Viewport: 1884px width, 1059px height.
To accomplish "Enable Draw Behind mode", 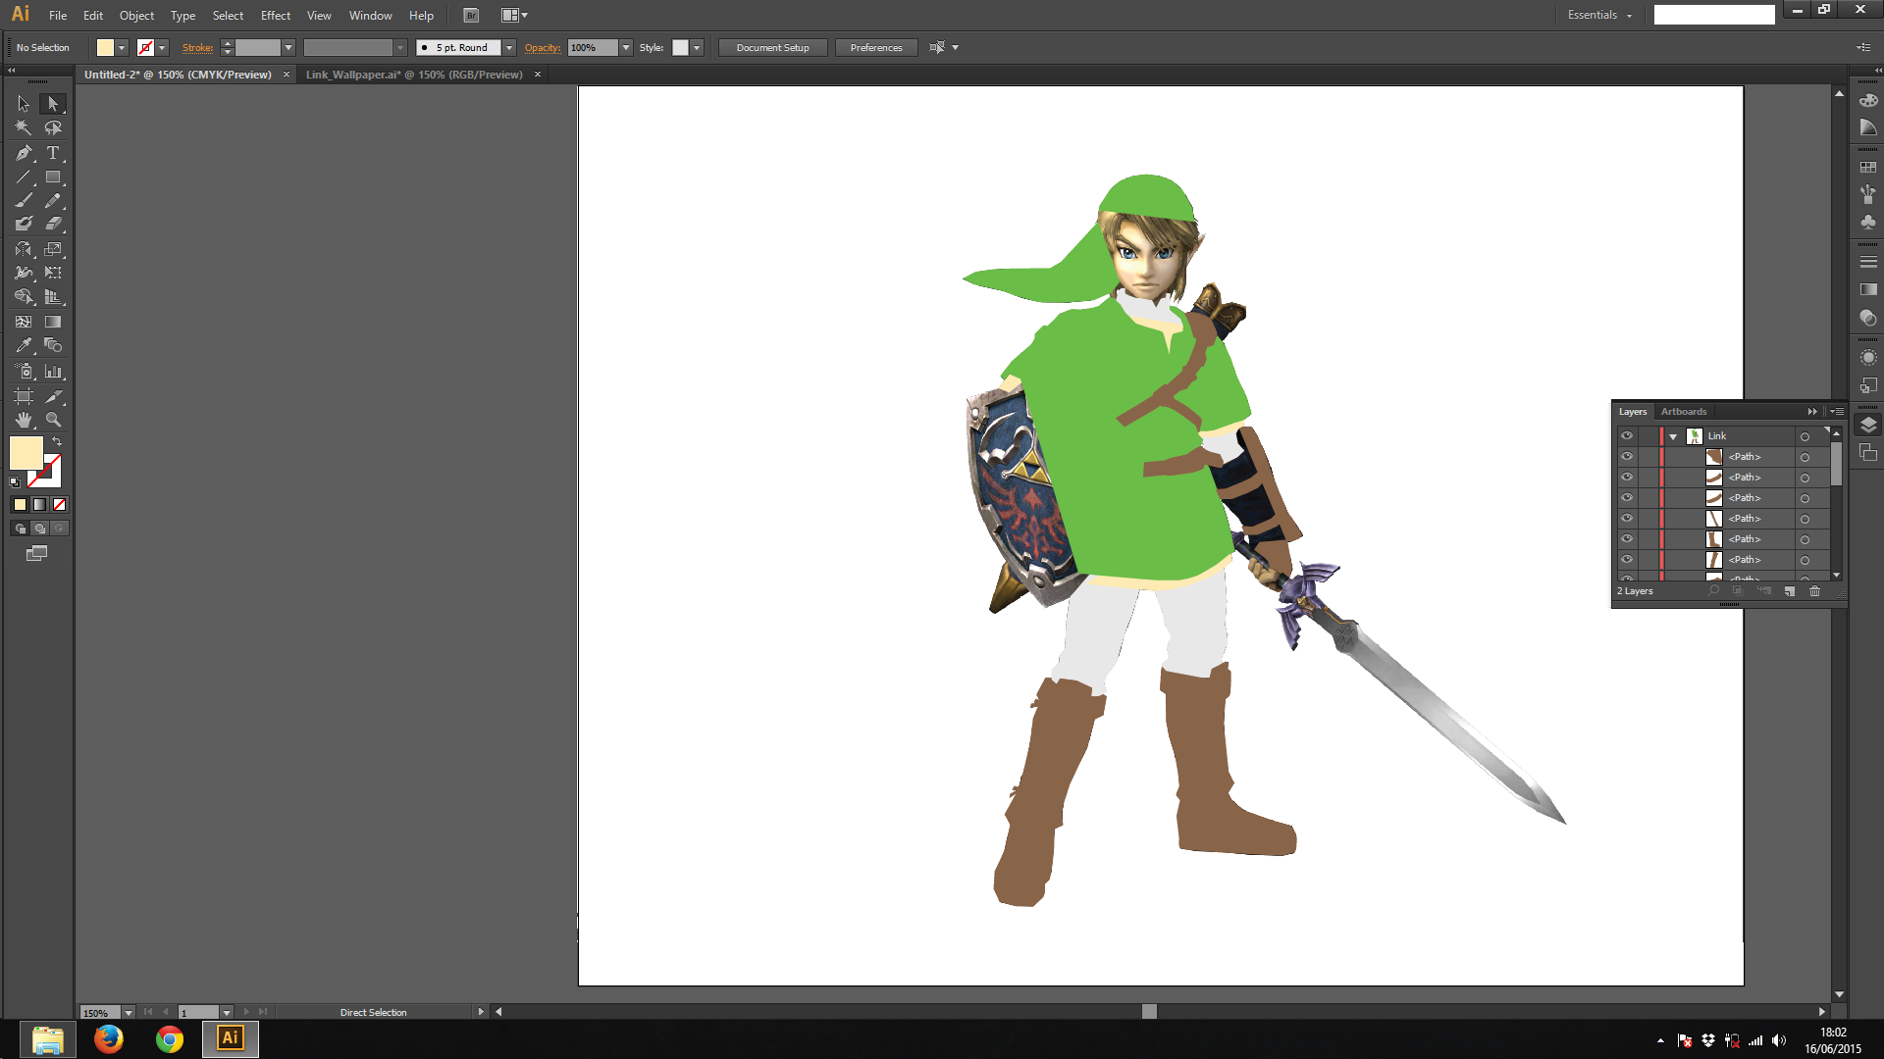I will (39, 529).
